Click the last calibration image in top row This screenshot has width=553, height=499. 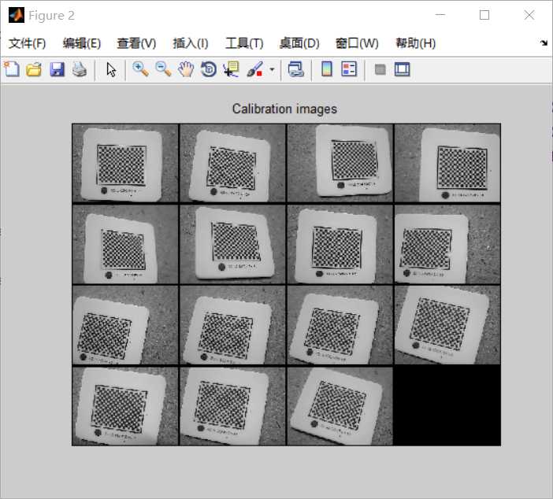click(x=447, y=163)
